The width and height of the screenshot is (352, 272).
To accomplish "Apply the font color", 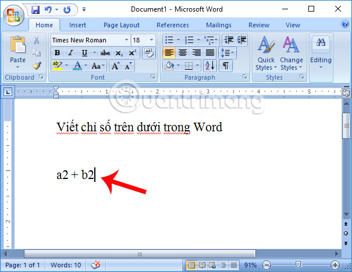I will [77, 66].
